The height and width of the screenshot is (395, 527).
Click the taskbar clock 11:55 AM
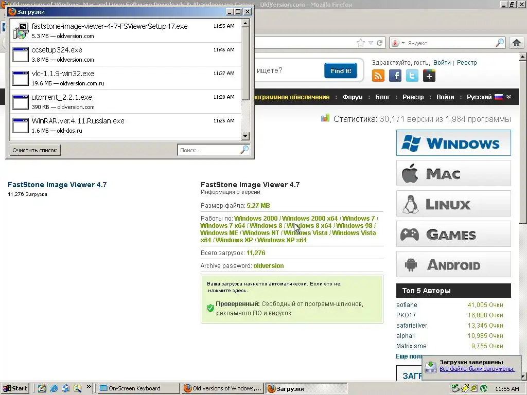507,389
